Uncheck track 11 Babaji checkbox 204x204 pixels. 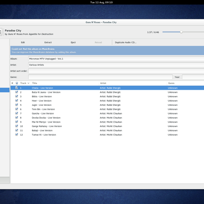[x=17, y=130]
